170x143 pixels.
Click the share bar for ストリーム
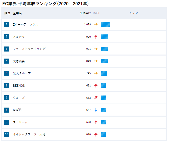click(104, 122)
